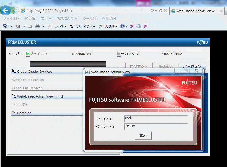Refresh the page with reload icon
Screen dimensions: 227x167
coord(161,11)
